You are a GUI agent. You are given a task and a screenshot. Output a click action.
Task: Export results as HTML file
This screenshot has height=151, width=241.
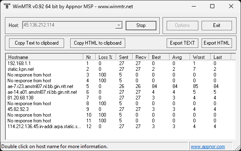pyautogui.click(x=216, y=43)
